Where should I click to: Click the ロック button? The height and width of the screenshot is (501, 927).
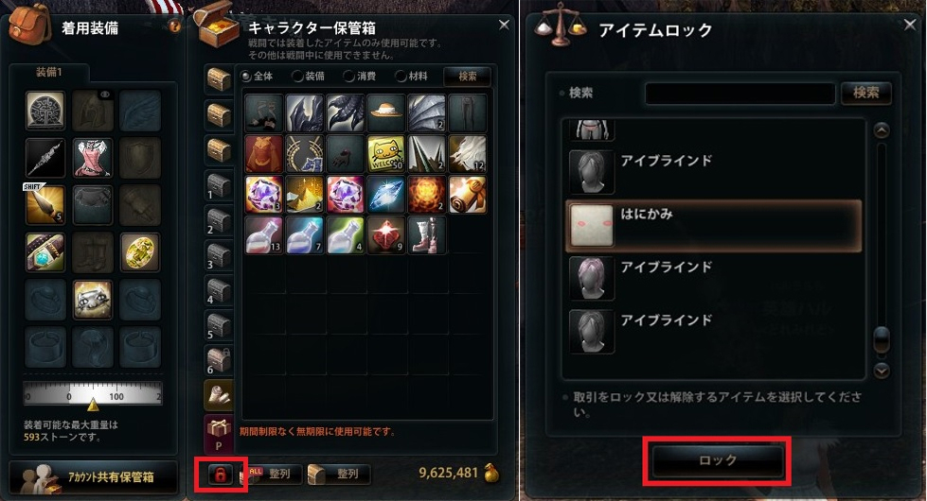coord(717,460)
